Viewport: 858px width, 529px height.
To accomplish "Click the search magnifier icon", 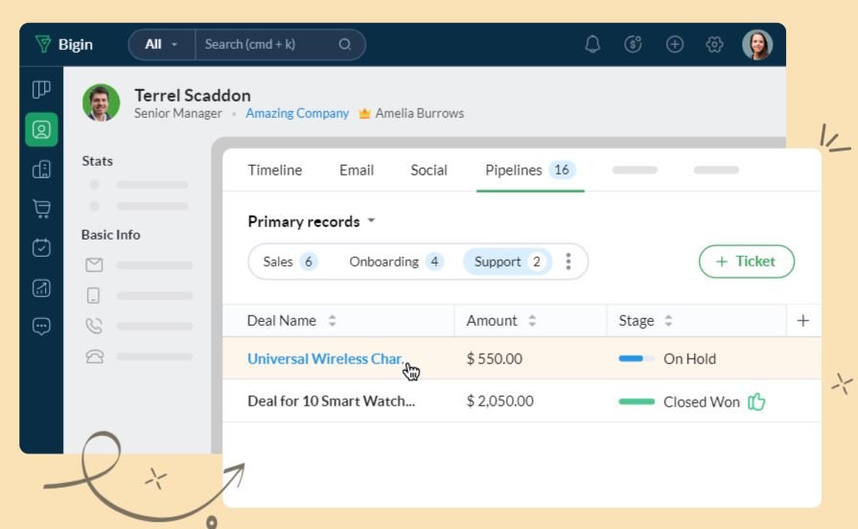I will pyautogui.click(x=344, y=44).
